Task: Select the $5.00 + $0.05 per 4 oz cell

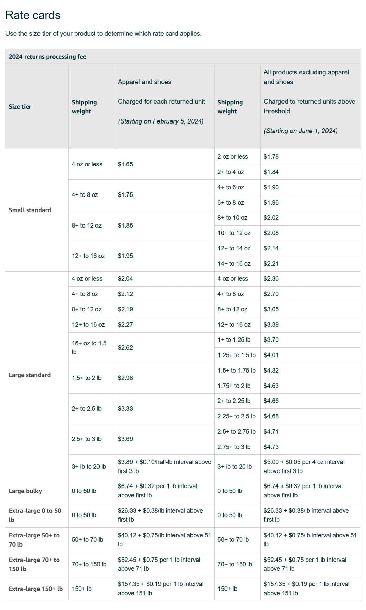Action: 304,466
